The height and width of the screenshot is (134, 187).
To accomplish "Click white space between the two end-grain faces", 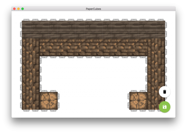I will [x=94, y=101].
